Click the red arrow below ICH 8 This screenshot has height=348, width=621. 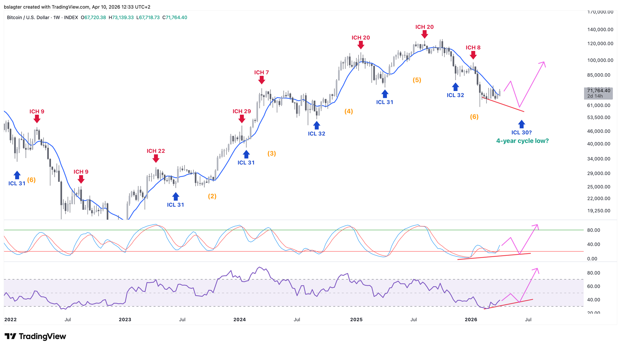[x=473, y=55]
